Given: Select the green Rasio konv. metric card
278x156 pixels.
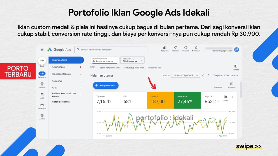Looking at the screenshot, I should (188, 100).
